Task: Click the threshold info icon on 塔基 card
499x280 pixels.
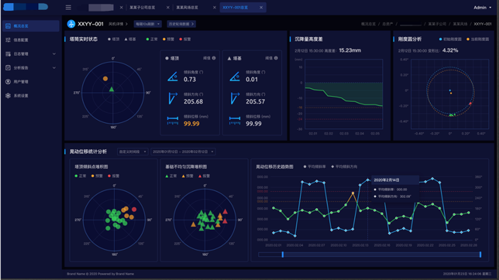Action: pyautogui.click(x=276, y=58)
